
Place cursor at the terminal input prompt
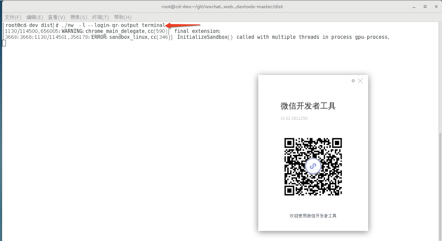[x=3, y=43]
